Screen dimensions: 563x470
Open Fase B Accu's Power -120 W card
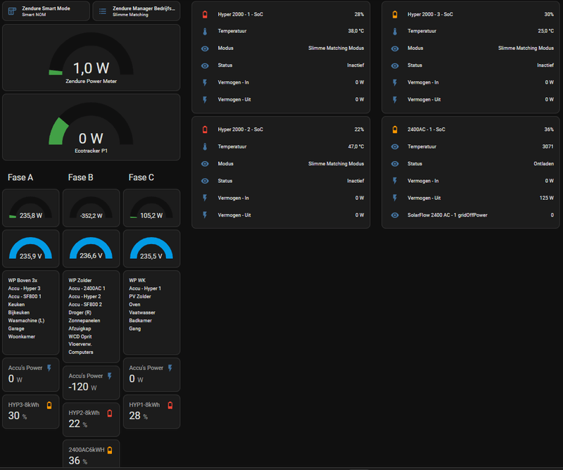pyautogui.click(x=91, y=383)
